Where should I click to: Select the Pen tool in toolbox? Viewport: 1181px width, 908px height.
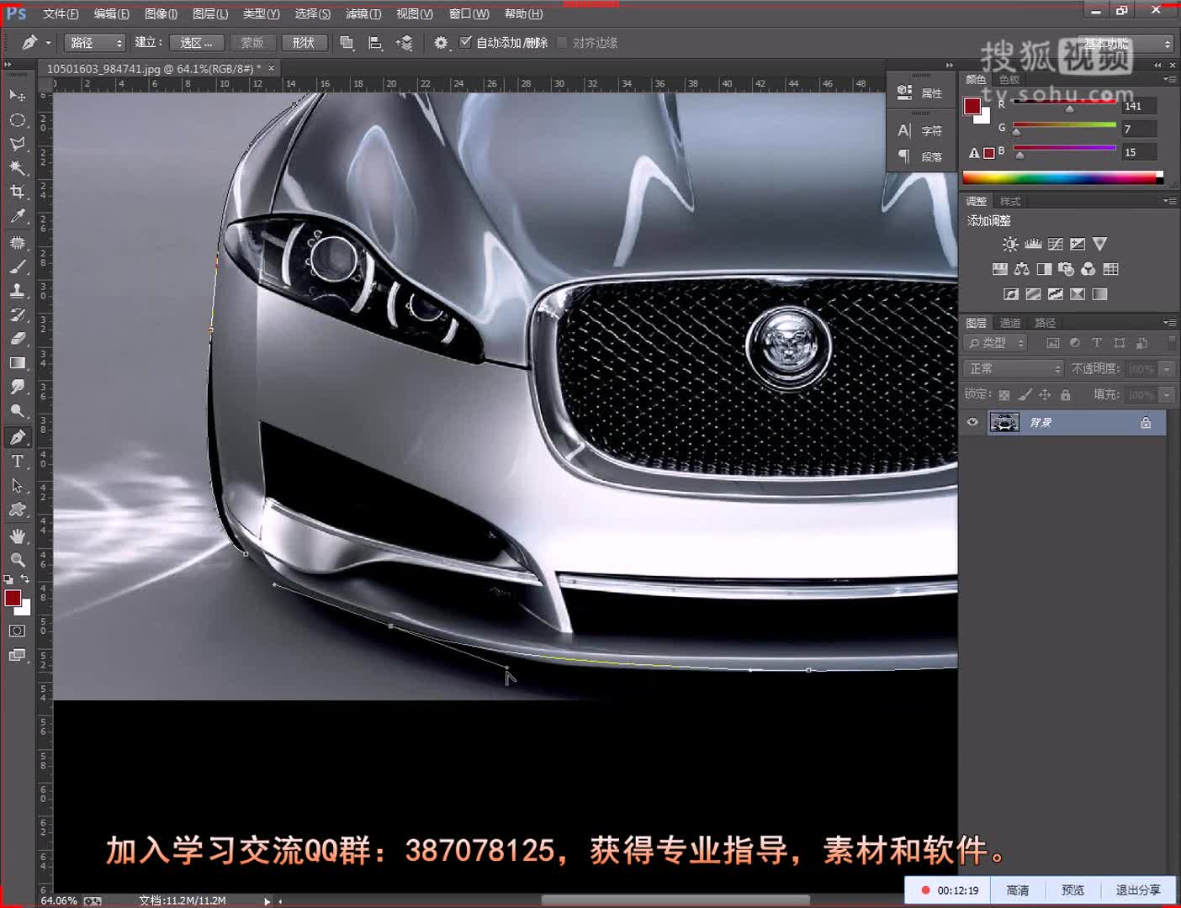click(17, 437)
